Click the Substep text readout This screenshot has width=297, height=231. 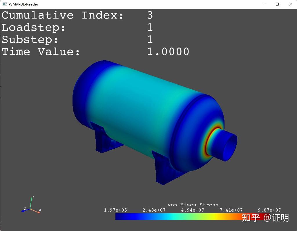pos(30,39)
